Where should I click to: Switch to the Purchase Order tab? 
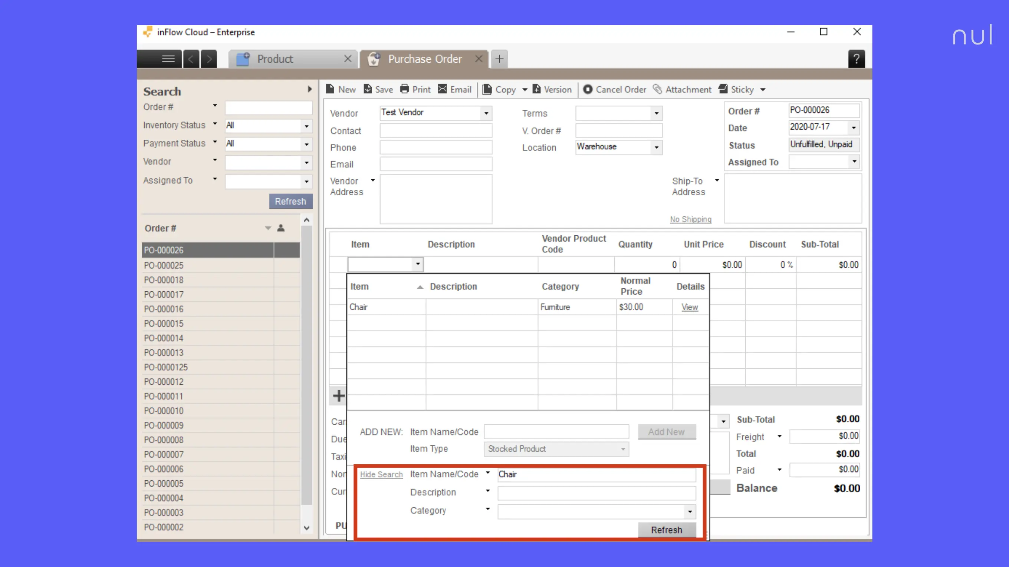pos(424,59)
